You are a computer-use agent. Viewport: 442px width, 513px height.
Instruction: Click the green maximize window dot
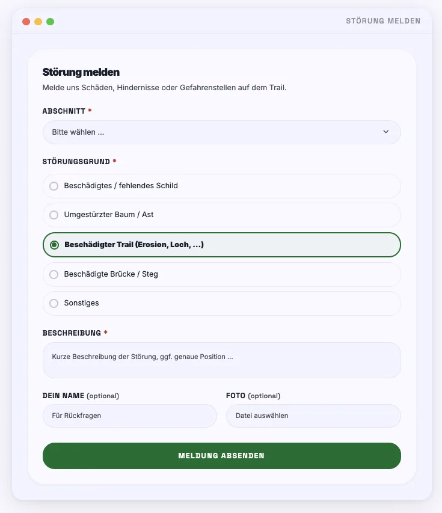(x=50, y=22)
